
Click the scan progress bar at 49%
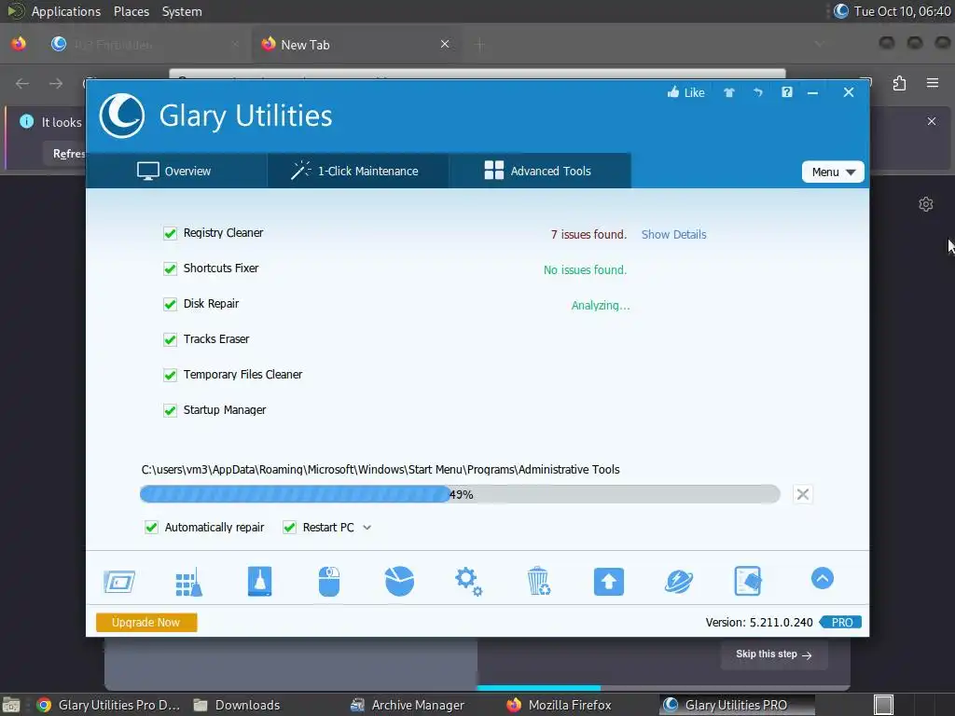pos(460,494)
